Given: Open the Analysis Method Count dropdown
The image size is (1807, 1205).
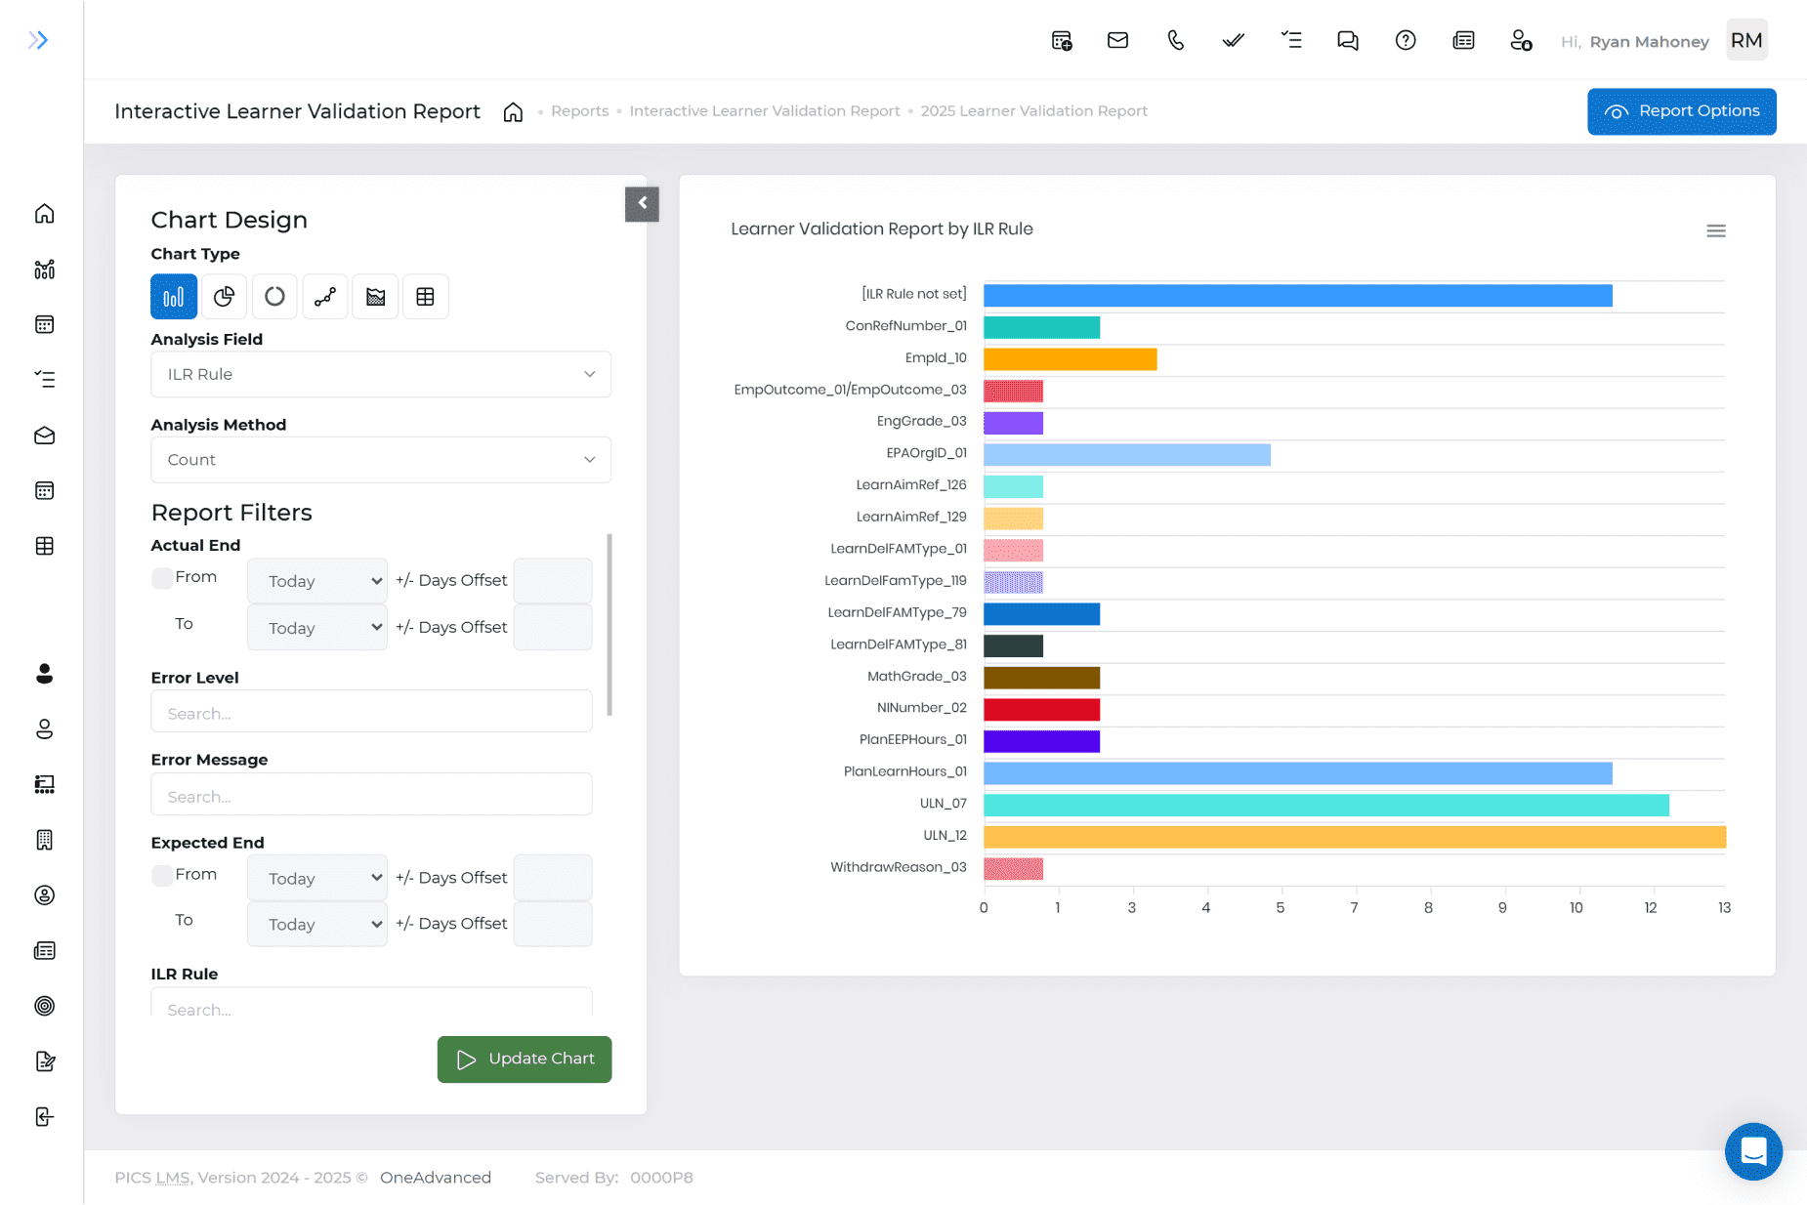Looking at the screenshot, I should 381,460.
